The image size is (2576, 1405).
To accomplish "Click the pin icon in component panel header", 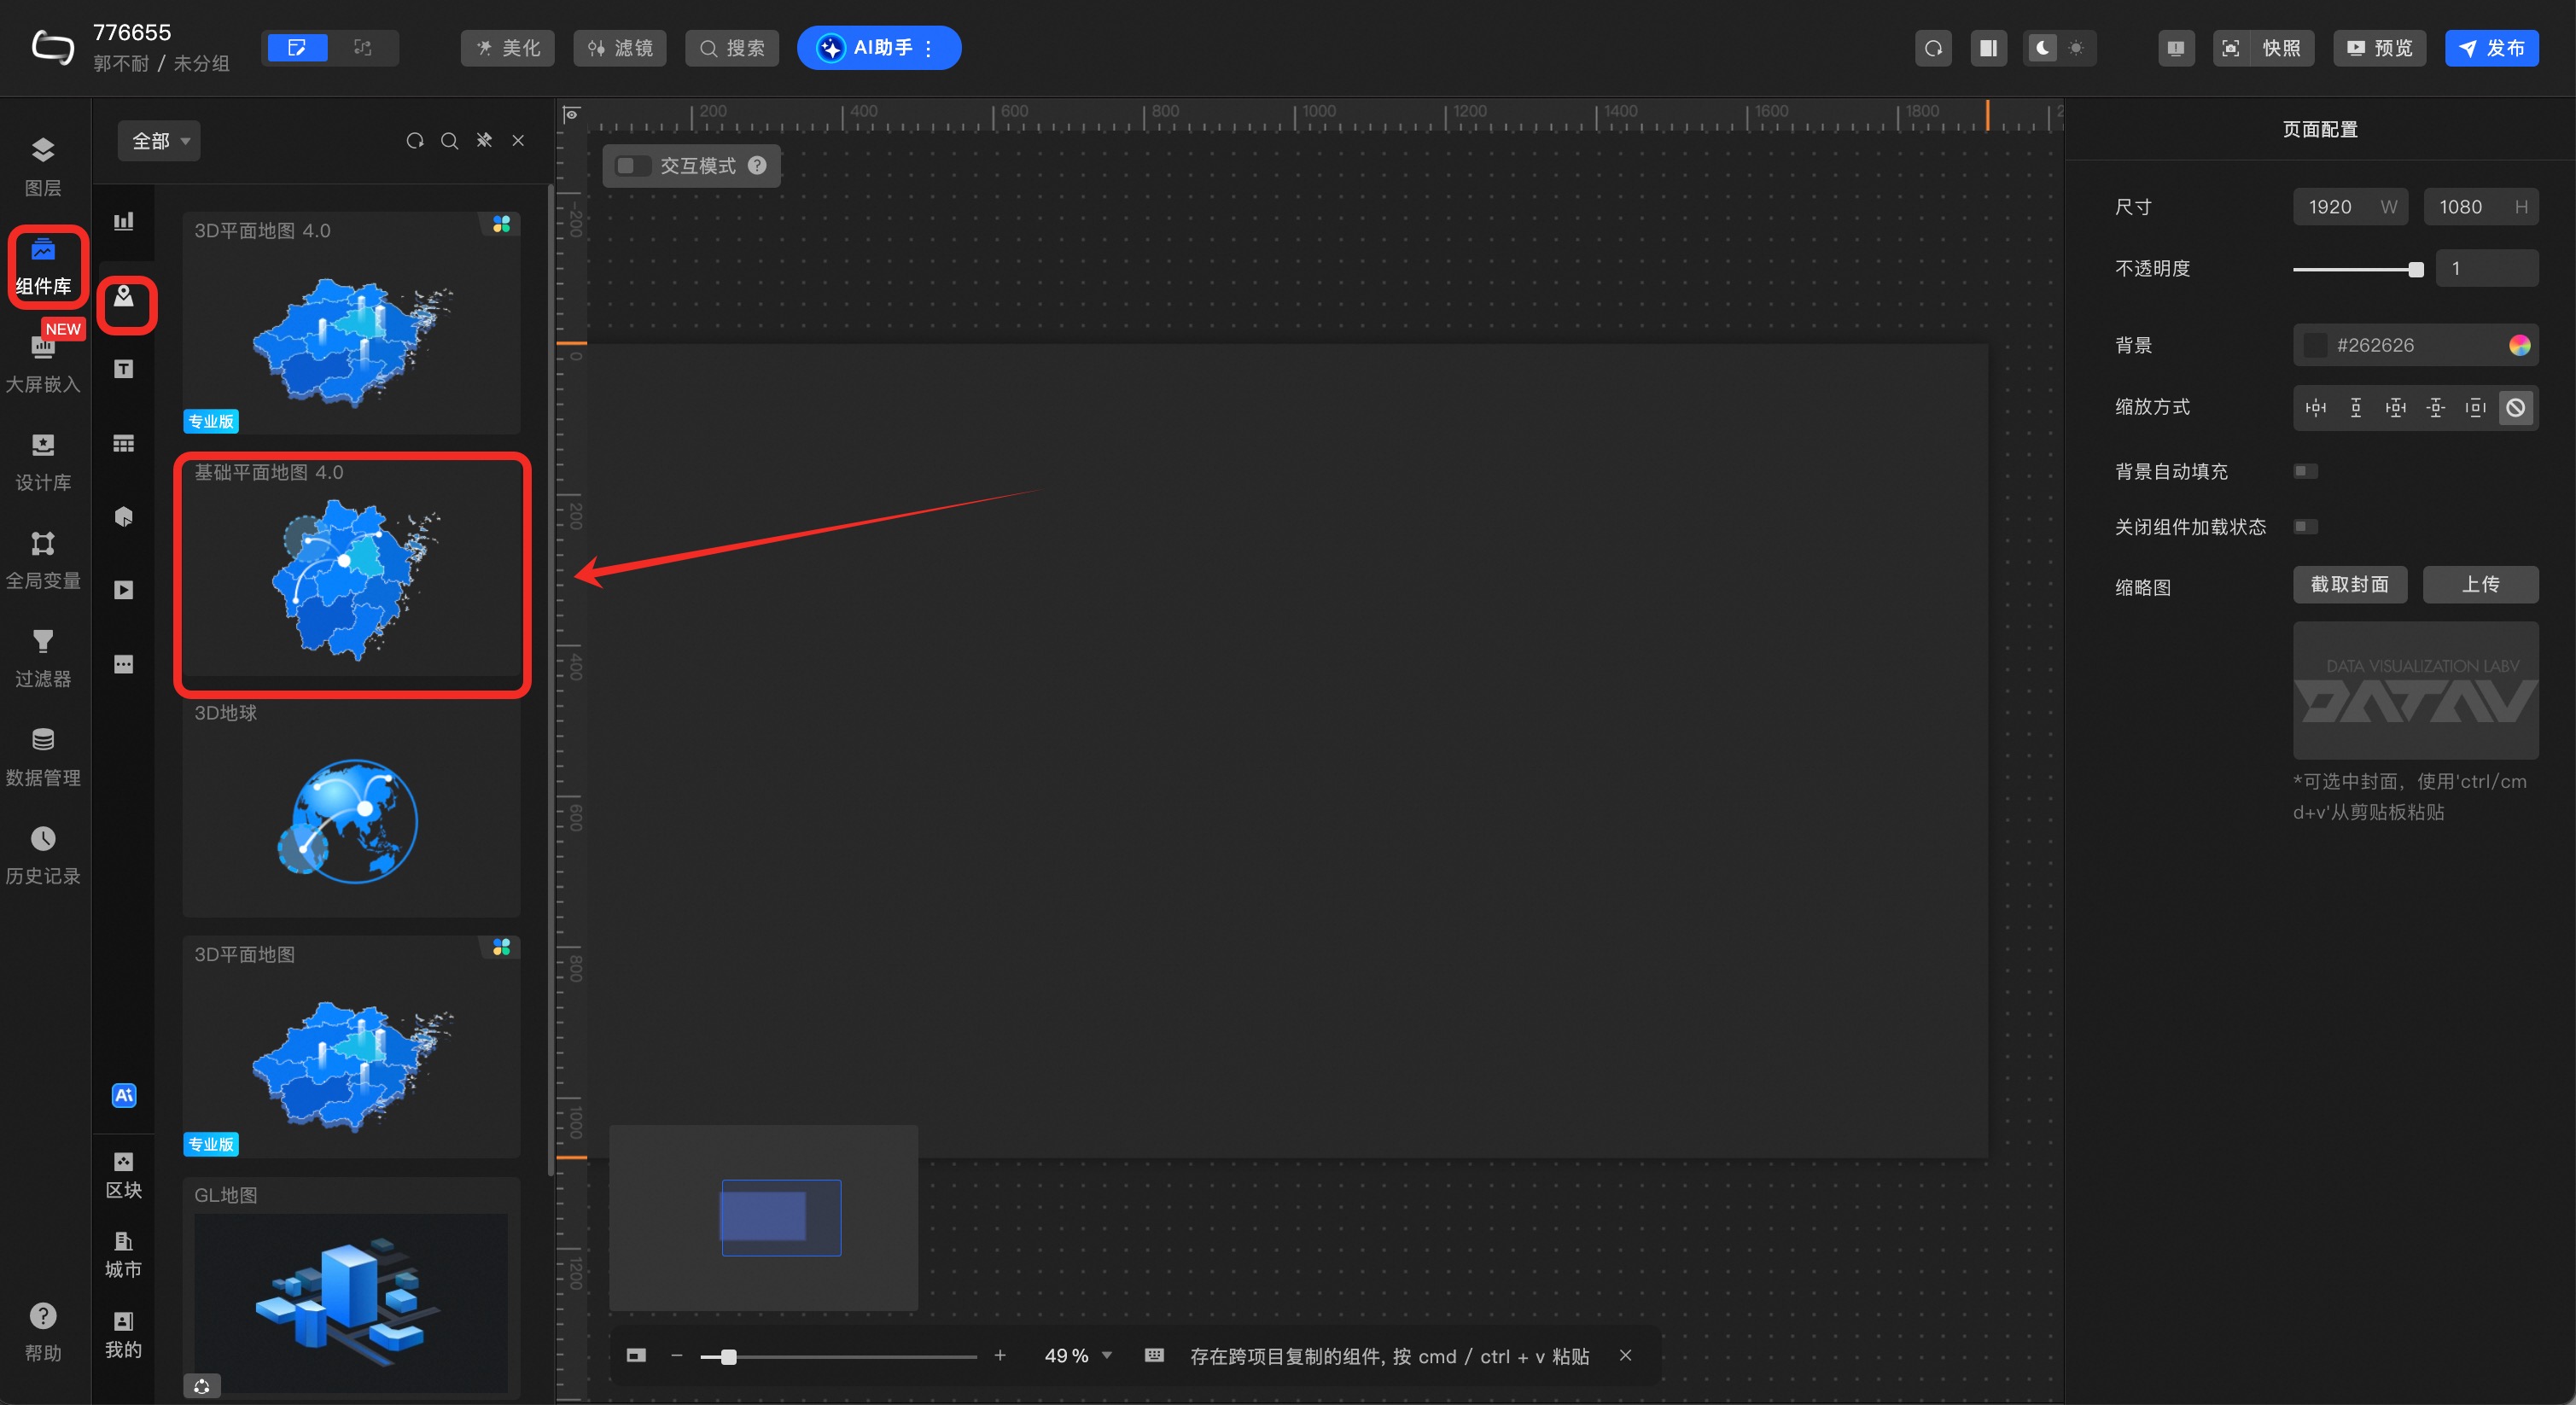I will [x=484, y=141].
